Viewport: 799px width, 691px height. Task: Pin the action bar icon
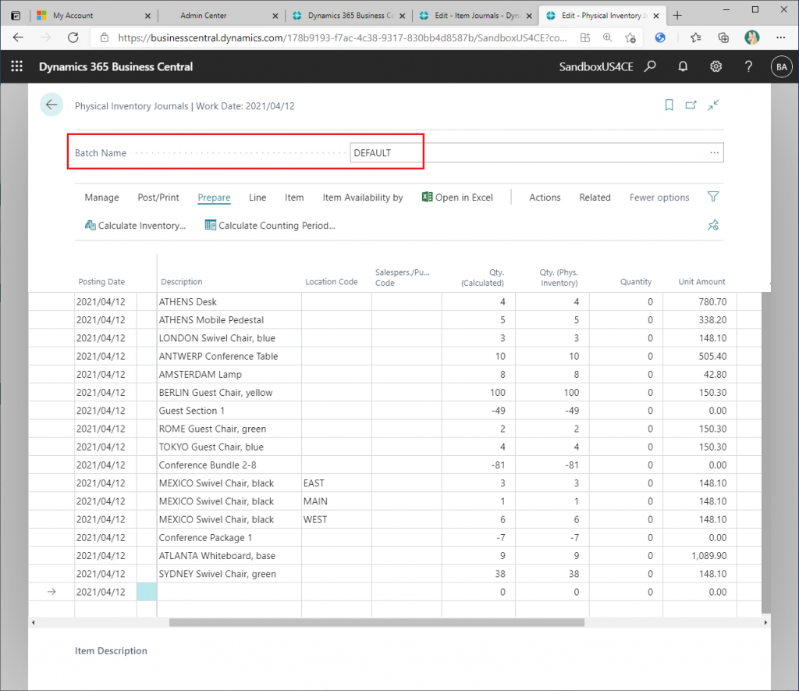tap(713, 225)
